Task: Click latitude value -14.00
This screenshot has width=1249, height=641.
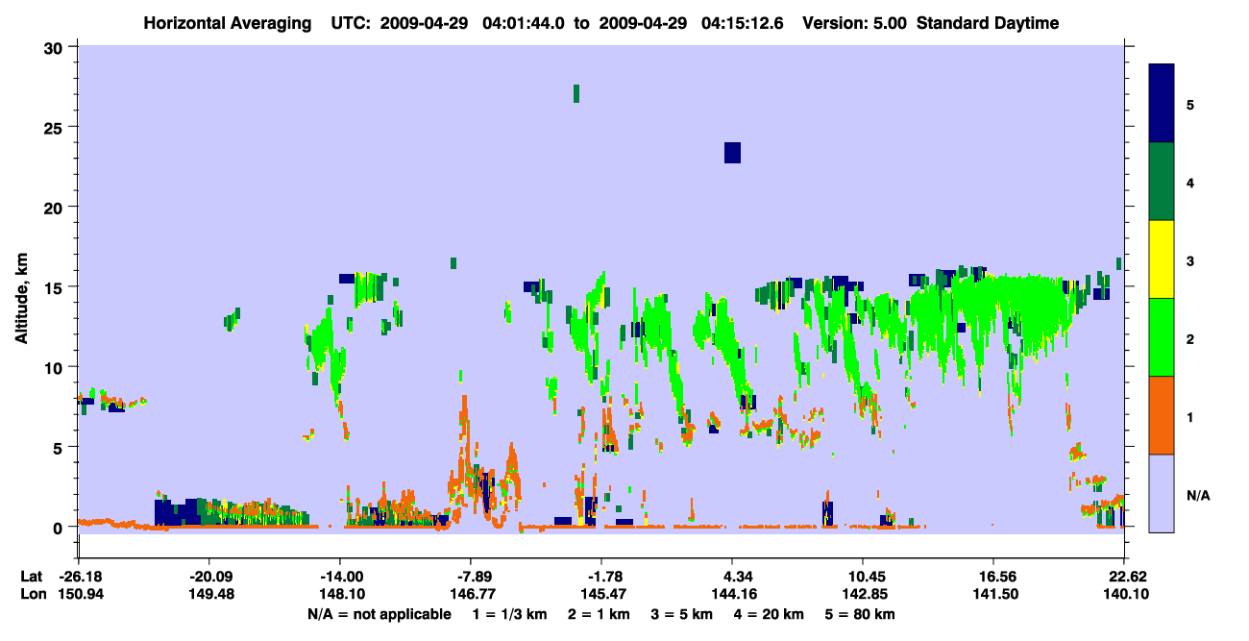Action: [340, 577]
